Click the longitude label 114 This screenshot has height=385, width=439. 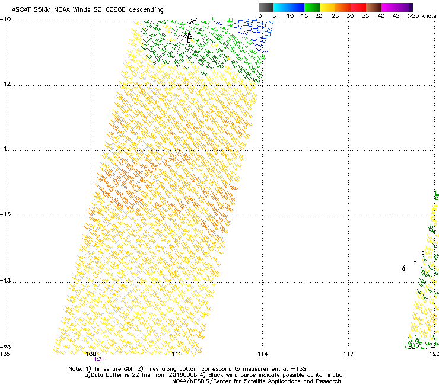point(263,354)
